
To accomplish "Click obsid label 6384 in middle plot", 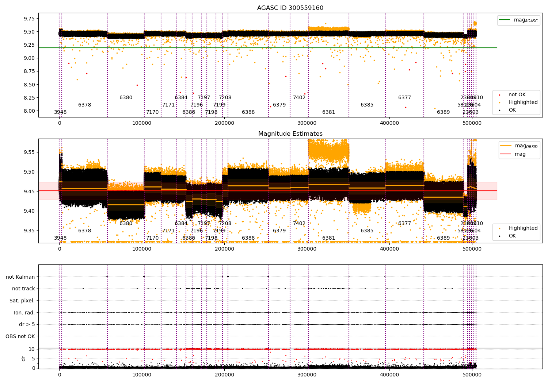I will pyautogui.click(x=181, y=224).
